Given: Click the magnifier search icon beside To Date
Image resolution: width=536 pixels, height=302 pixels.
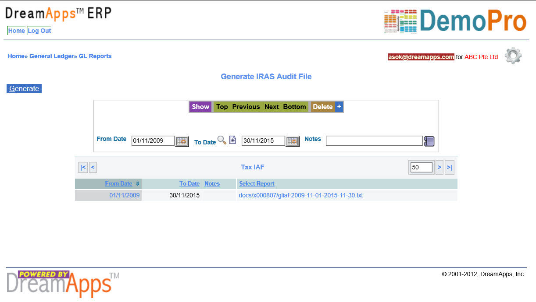Looking at the screenshot, I should pos(222,140).
